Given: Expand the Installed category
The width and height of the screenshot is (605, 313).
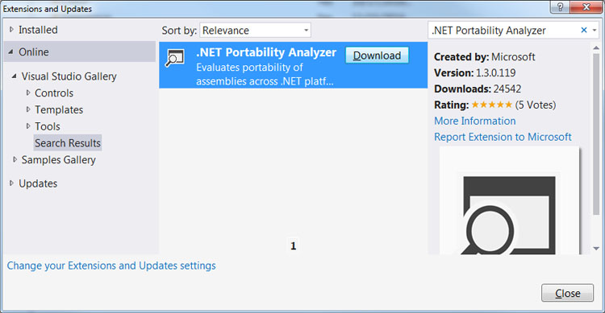Looking at the screenshot, I should tap(11, 29).
